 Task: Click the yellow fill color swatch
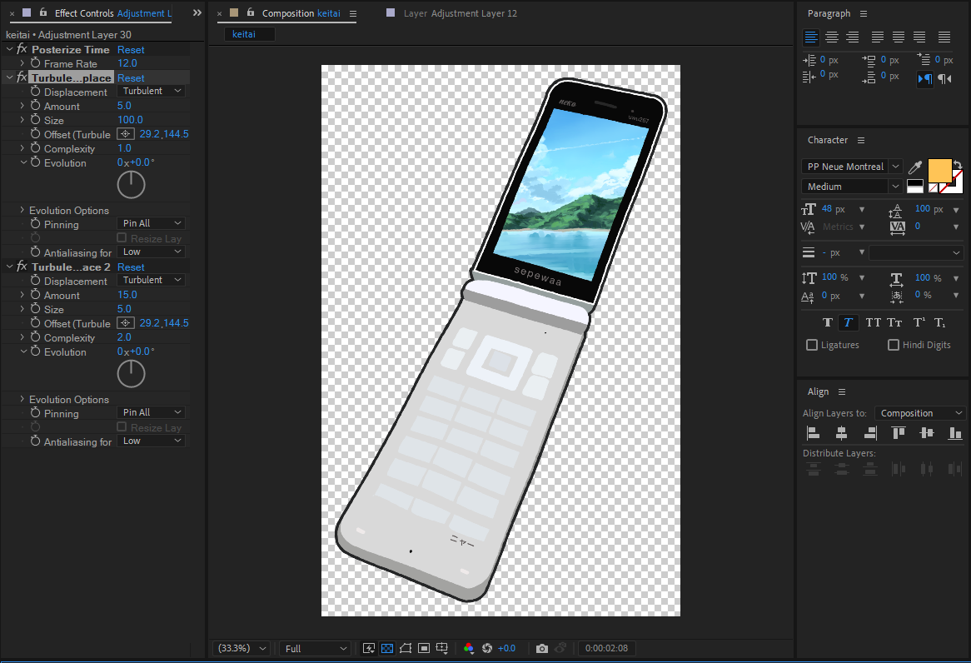(x=939, y=171)
